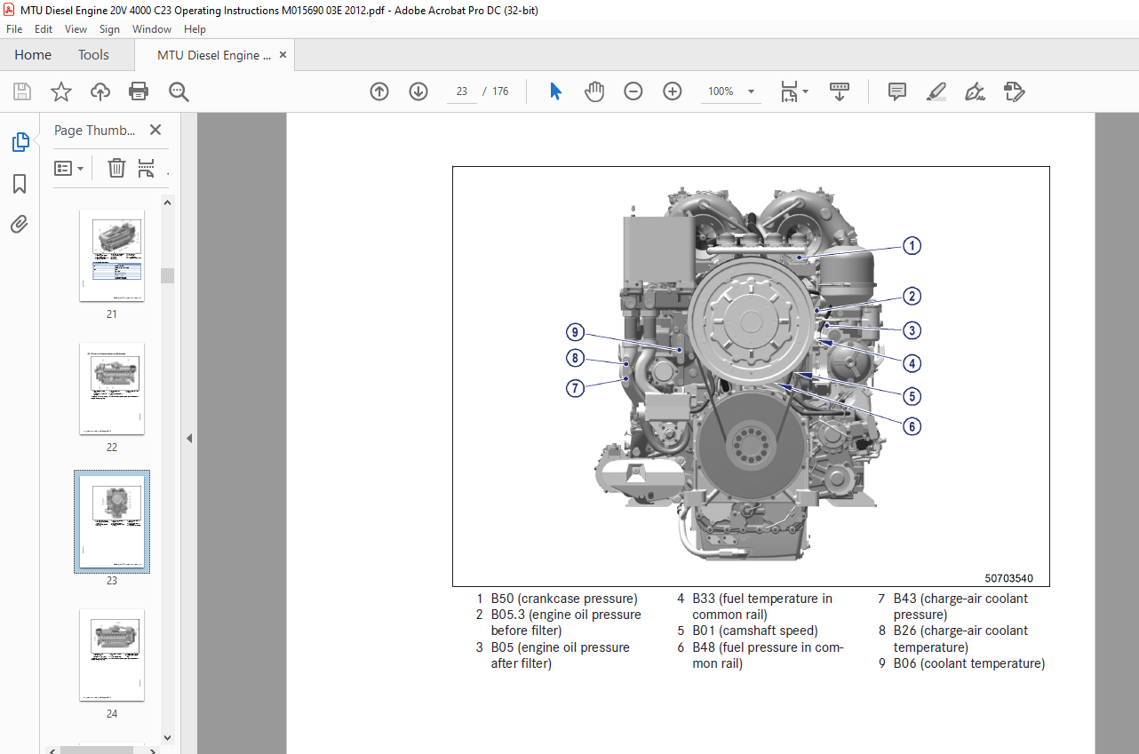Show page thumbnails pane icon
The height and width of the screenshot is (754, 1139).
(x=20, y=141)
